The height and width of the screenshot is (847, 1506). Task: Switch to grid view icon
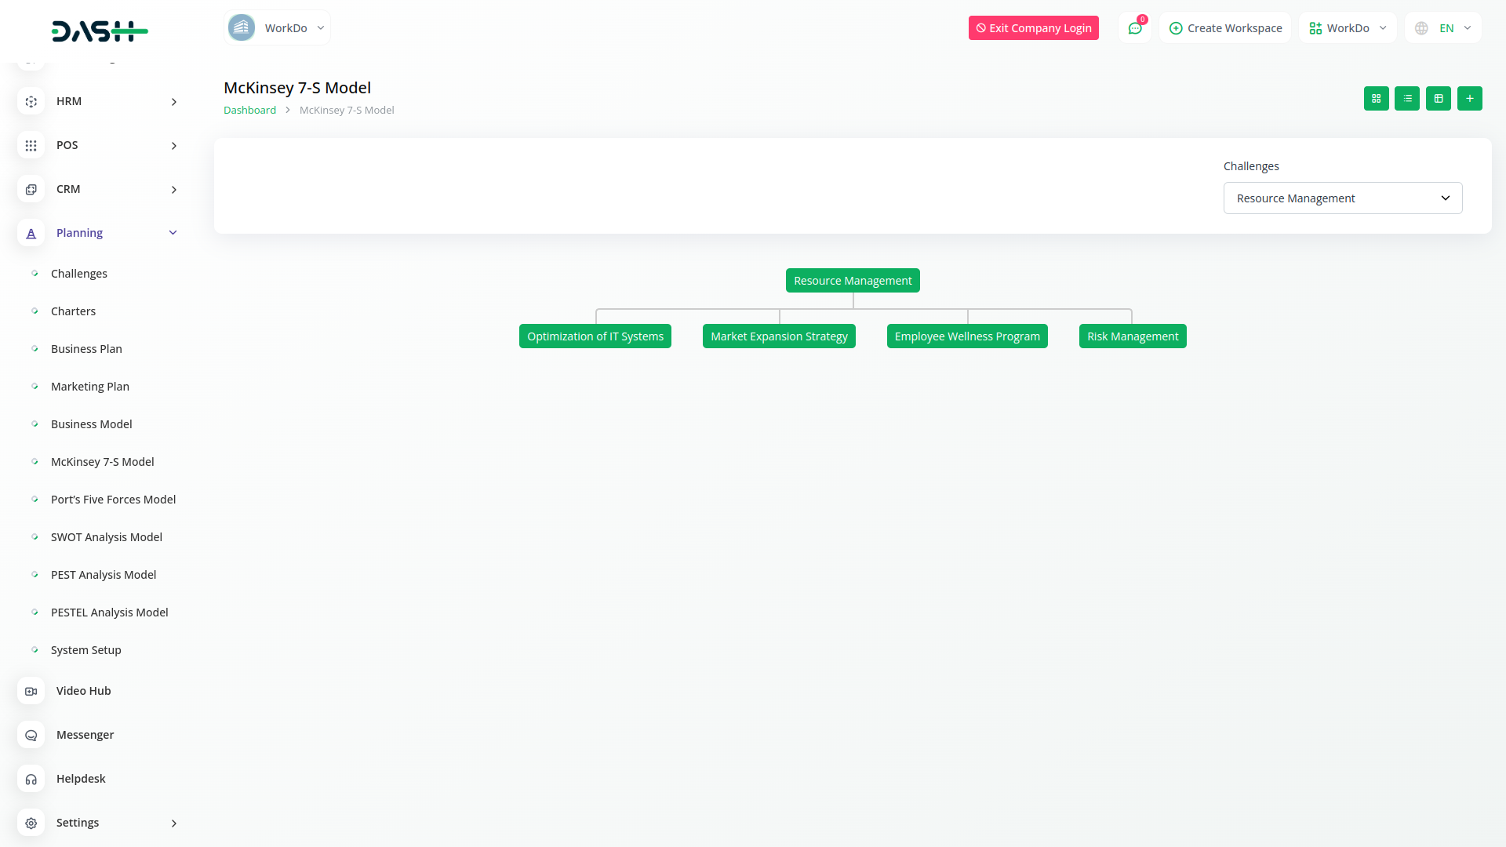pos(1376,99)
